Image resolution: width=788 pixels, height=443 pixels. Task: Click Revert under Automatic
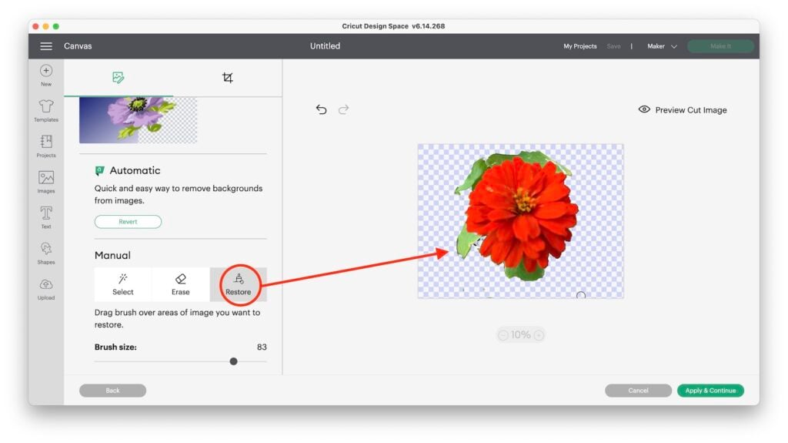[x=129, y=222]
